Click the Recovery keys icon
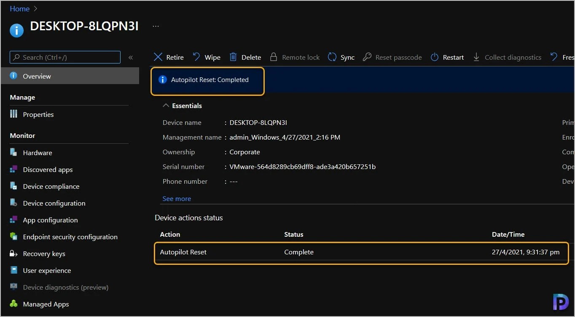Screen dimensions: 575x317 coord(14,254)
